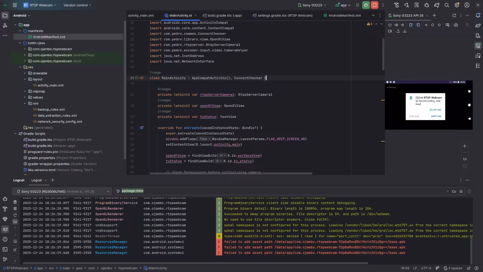This screenshot has width=483, height=272.
Task: Open Search Everywhere magnifier icon
Action: click(446, 5)
